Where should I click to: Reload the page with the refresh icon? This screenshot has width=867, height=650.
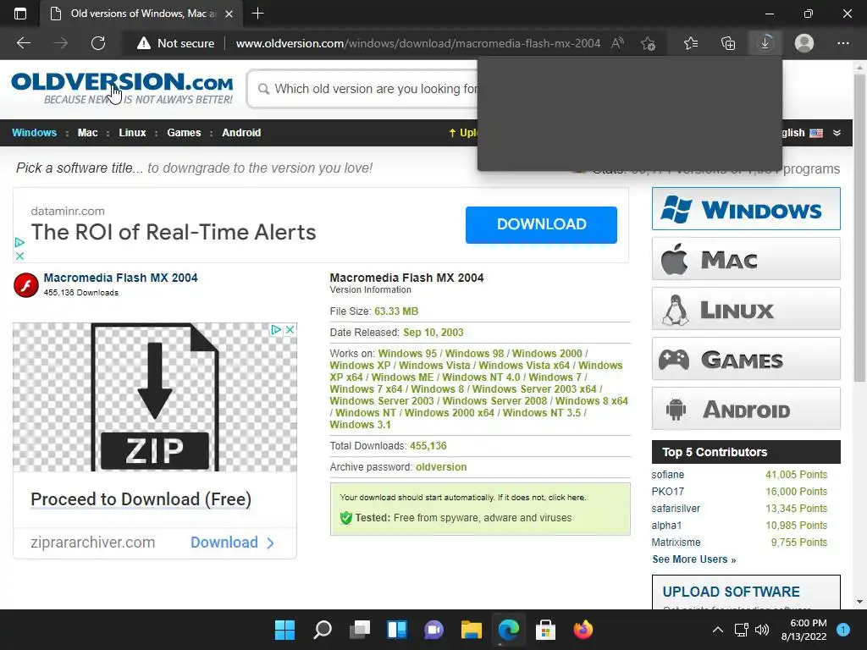(98, 43)
